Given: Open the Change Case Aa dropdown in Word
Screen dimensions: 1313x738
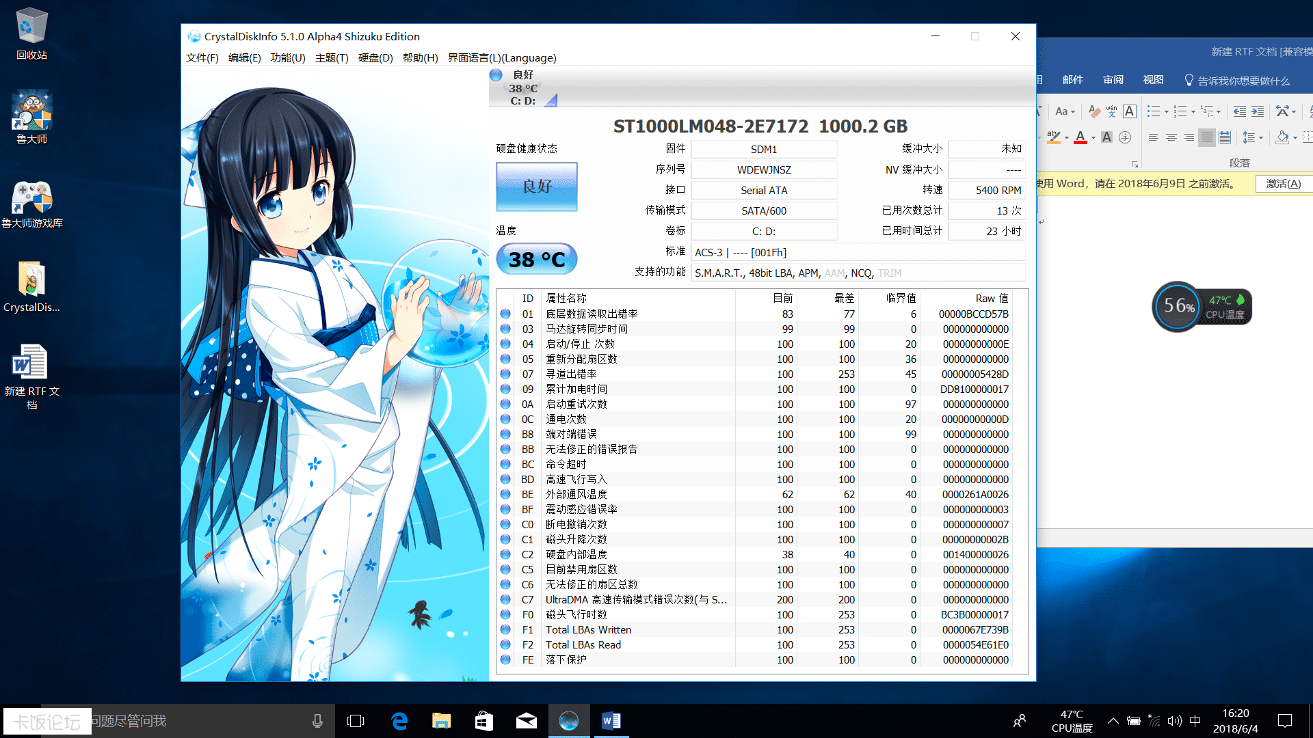Looking at the screenshot, I should click(x=1065, y=111).
